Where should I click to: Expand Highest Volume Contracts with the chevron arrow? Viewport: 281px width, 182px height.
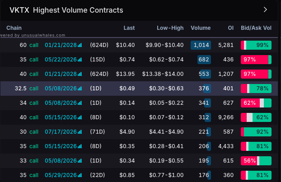click(x=265, y=9)
